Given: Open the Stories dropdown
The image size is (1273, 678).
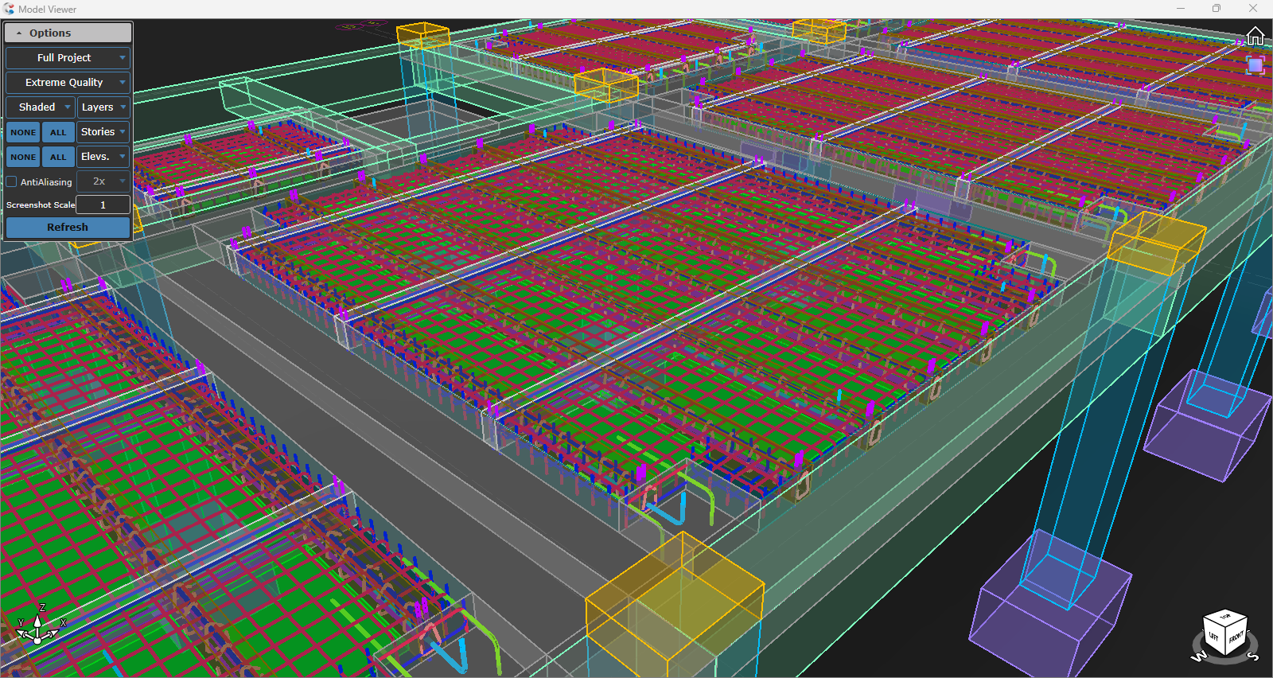Looking at the screenshot, I should [103, 131].
